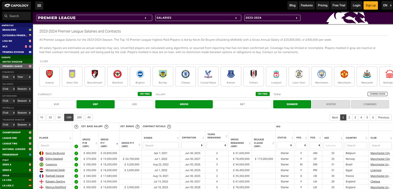393x189 pixels.
Task: Go to page 3 of results
Action: click(x=355, y=118)
